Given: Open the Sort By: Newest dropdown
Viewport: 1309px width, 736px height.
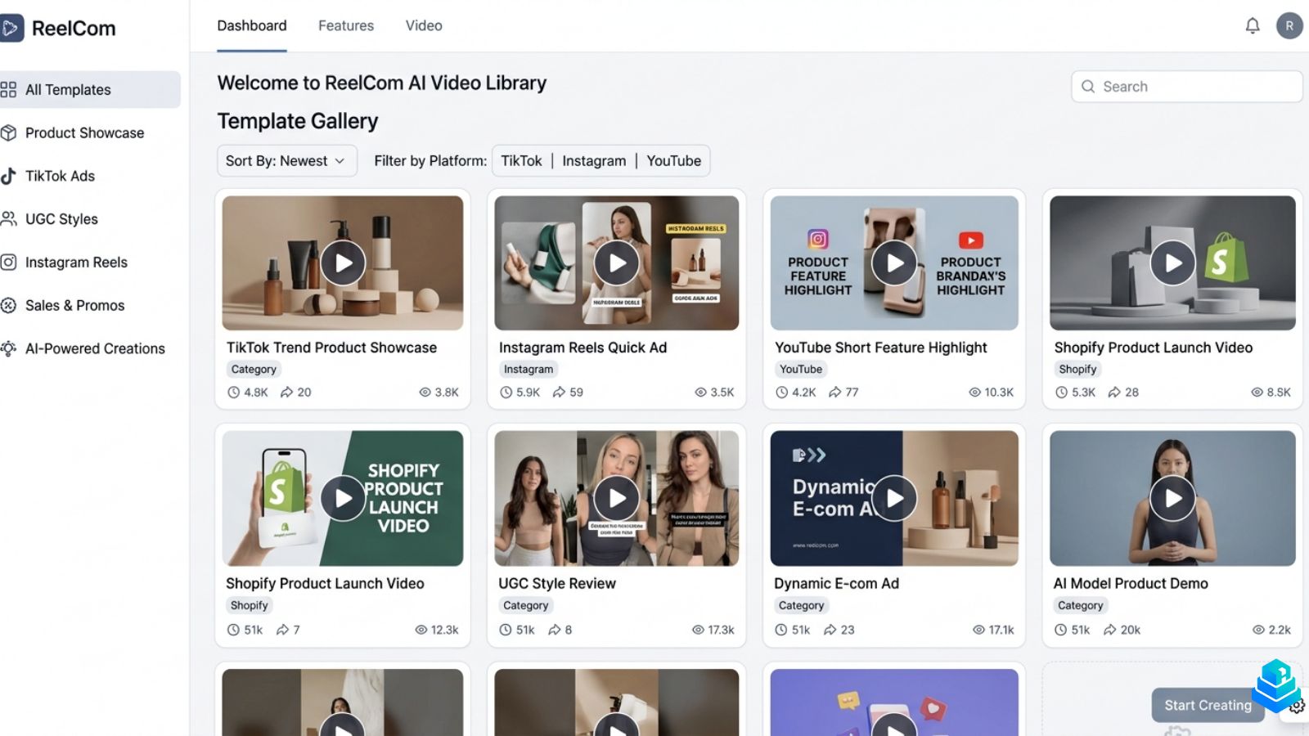Looking at the screenshot, I should 287,161.
